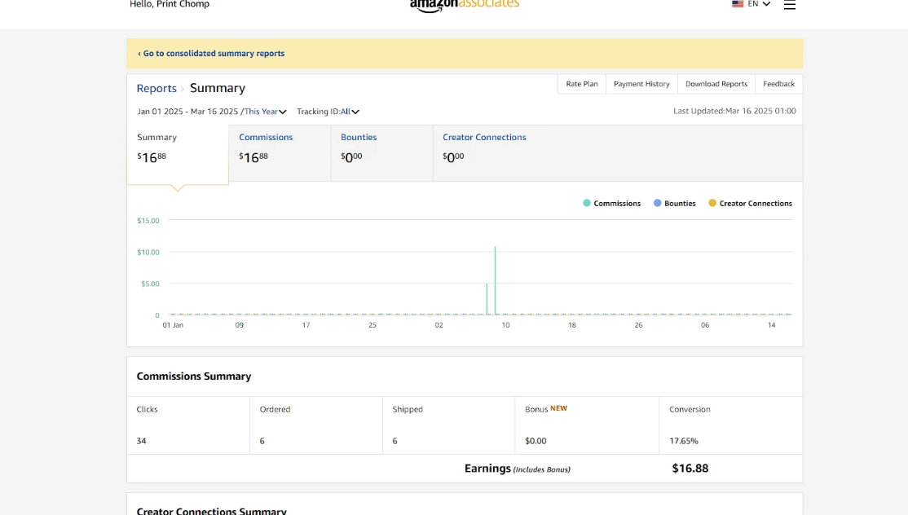Switch to the Commissions tab
Screen dimensions: 908x515
tap(280, 153)
